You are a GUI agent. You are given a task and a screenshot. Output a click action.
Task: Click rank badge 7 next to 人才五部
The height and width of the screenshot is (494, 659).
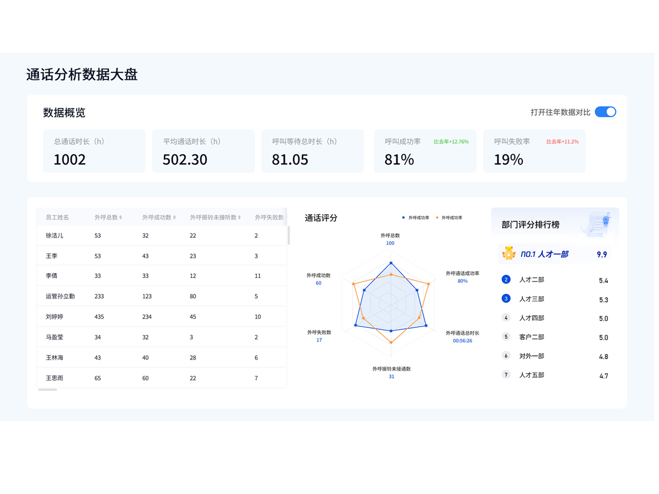tap(506, 374)
